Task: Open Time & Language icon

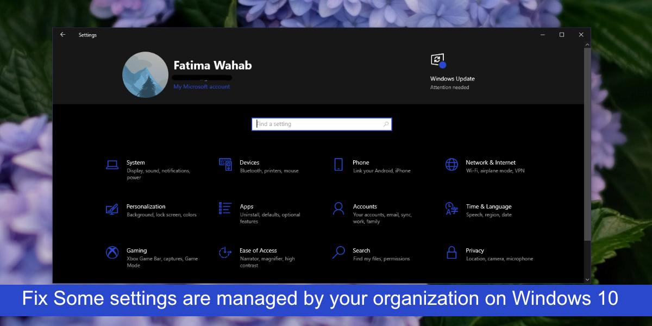Action: 452,209
